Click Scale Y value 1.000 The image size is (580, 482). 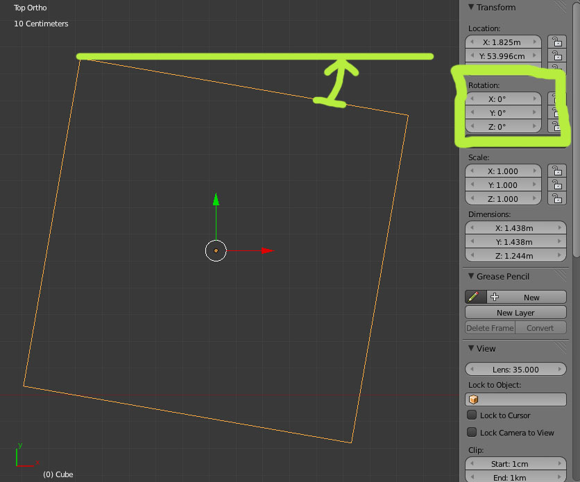[x=503, y=184]
